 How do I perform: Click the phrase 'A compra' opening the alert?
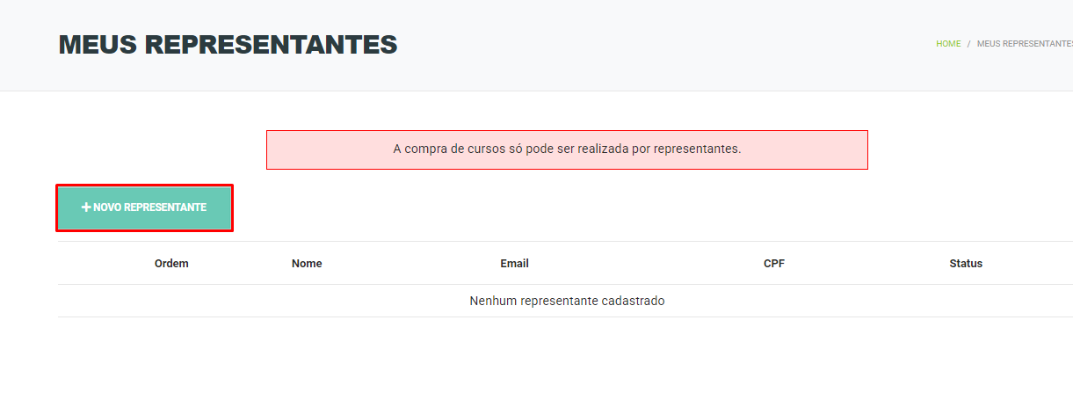(x=415, y=149)
